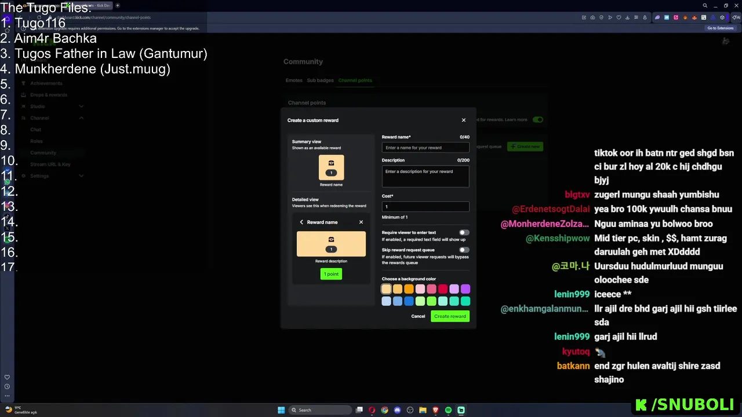Viewport: 742px width, 417px height.
Task: Open Discord from the taskbar
Action: (397, 410)
